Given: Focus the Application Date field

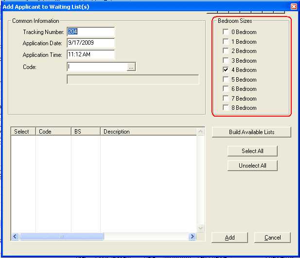Looking at the screenshot, I should tap(90, 43).
